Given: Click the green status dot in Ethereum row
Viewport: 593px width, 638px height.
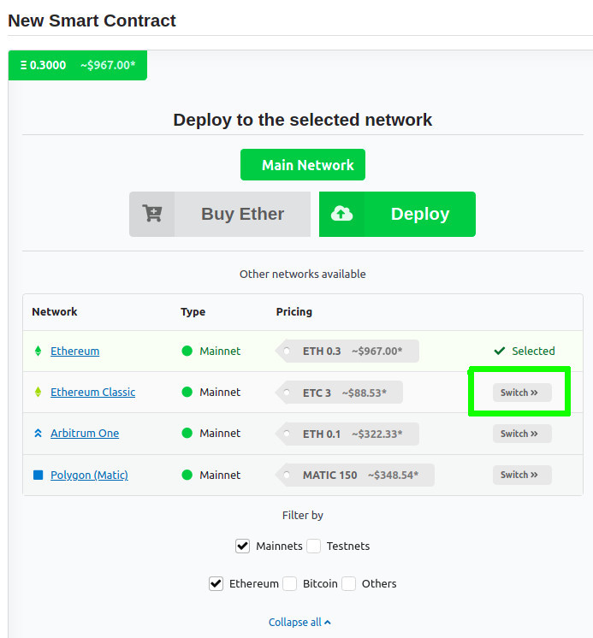Looking at the screenshot, I should pyautogui.click(x=187, y=351).
